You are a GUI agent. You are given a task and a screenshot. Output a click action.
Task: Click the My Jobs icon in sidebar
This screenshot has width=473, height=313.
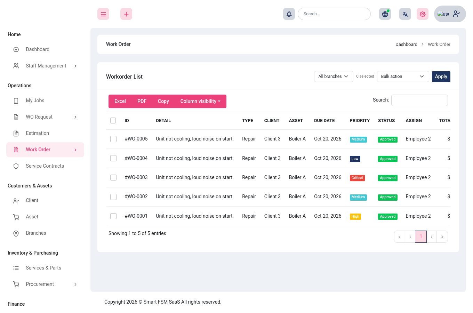[x=16, y=101]
